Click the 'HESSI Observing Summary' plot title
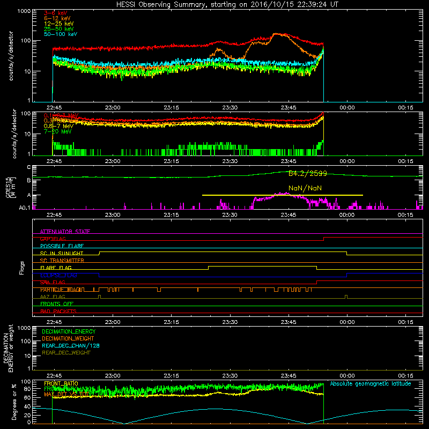Screen dimensions: 429x429 [227, 5]
